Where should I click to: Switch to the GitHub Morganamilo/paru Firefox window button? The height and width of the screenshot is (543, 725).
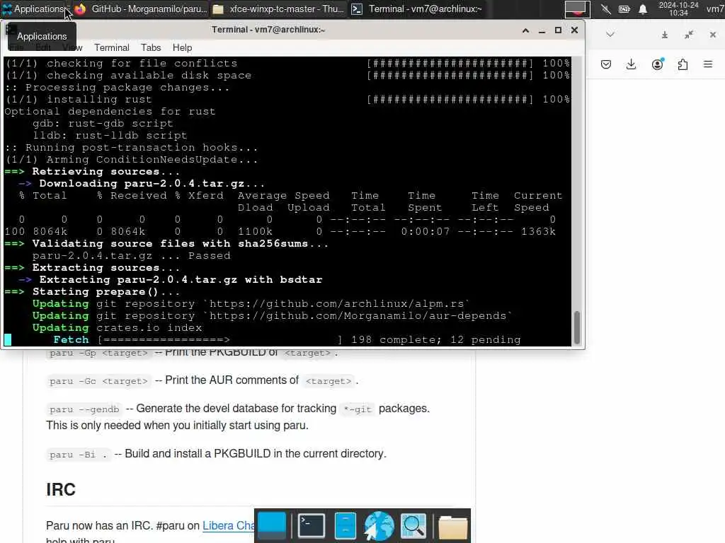[141, 8]
